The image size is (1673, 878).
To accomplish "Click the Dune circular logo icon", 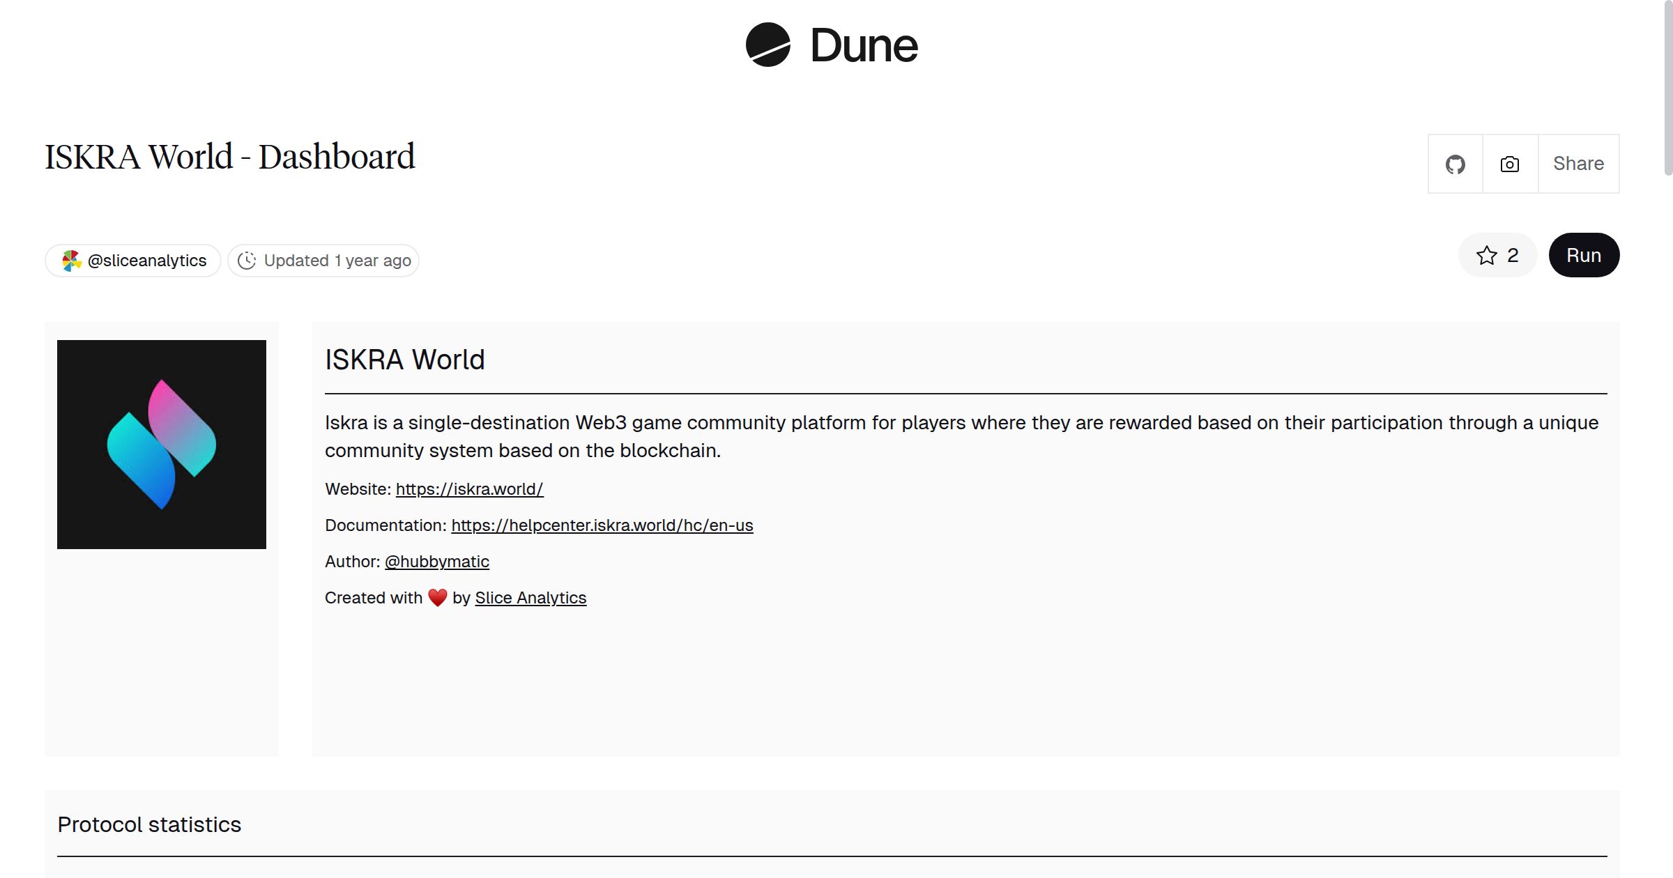I will [767, 45].
